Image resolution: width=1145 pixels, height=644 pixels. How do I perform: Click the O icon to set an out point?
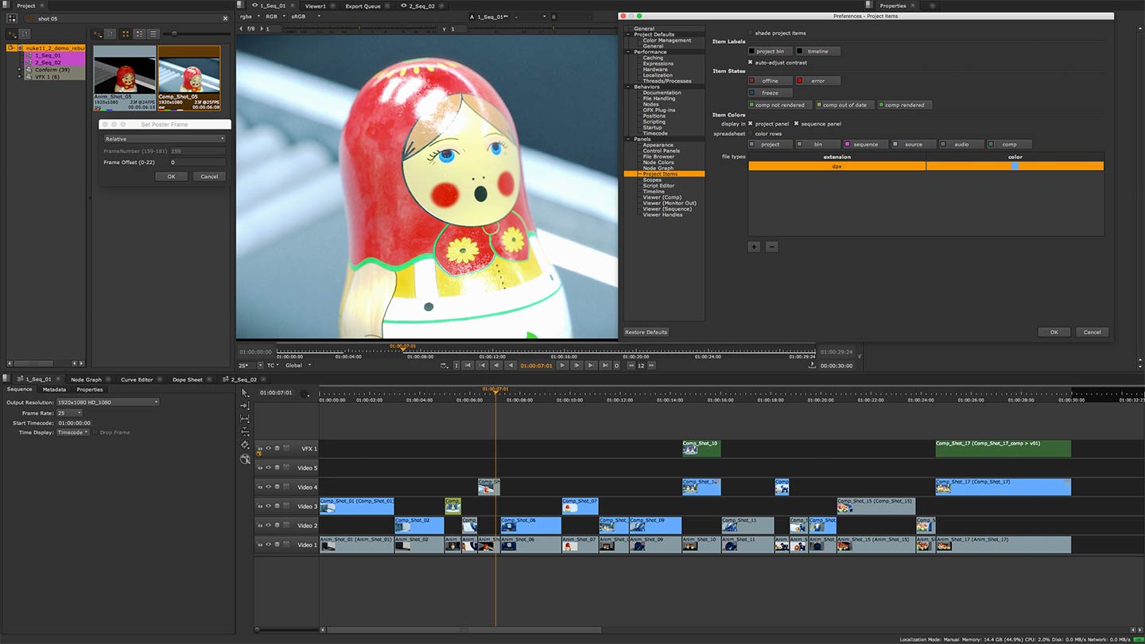pyautogui.click(x=616, y=365)
